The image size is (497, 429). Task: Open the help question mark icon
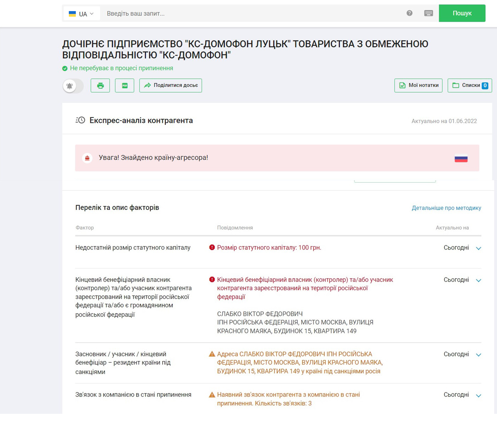(409, 13)
